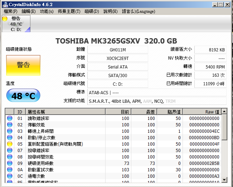Viewport: 233px width, 187px height.
Task: Click the power on hours value 11099 小時
Action: (x=210, y=84)
